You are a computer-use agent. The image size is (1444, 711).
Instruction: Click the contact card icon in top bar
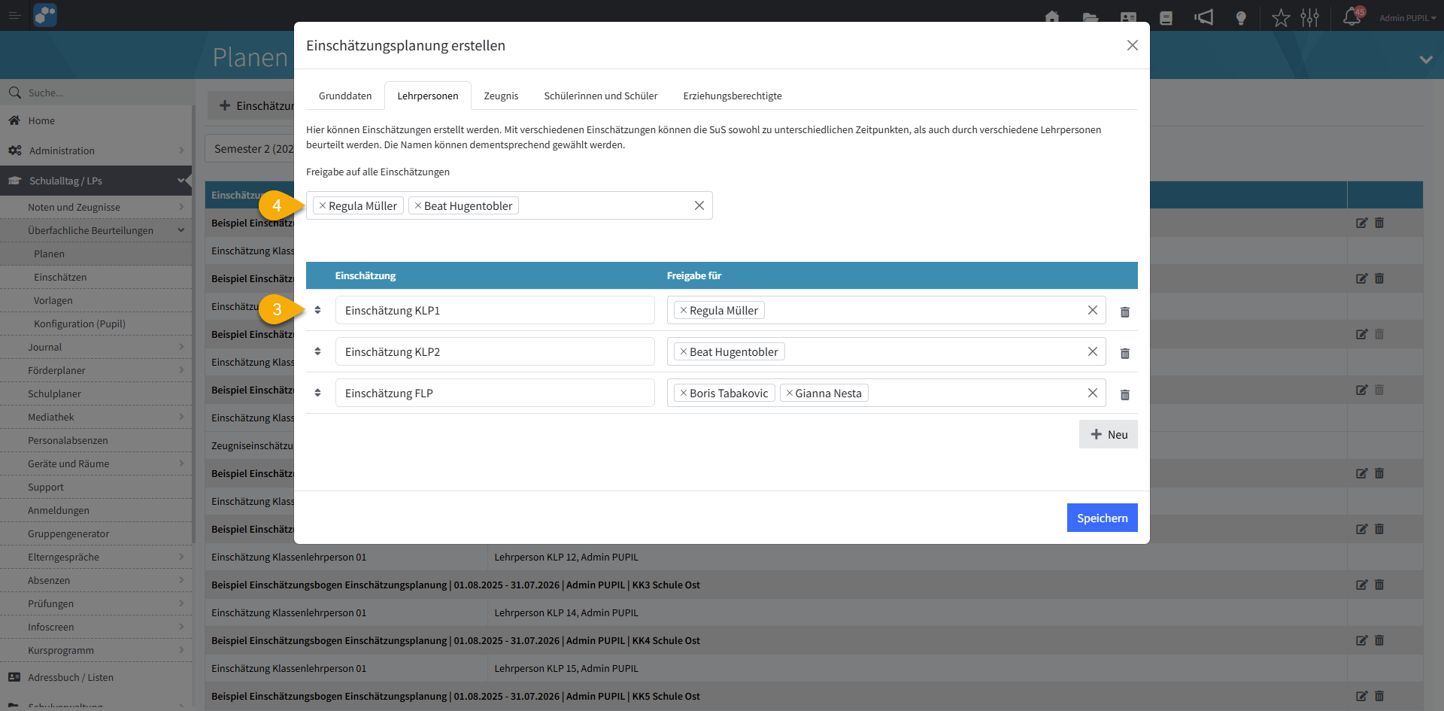pyautogui.click(x=1129, y=18)
